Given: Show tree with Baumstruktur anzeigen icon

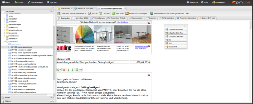Looking at the screenshot, I should (x=127, y=14).
